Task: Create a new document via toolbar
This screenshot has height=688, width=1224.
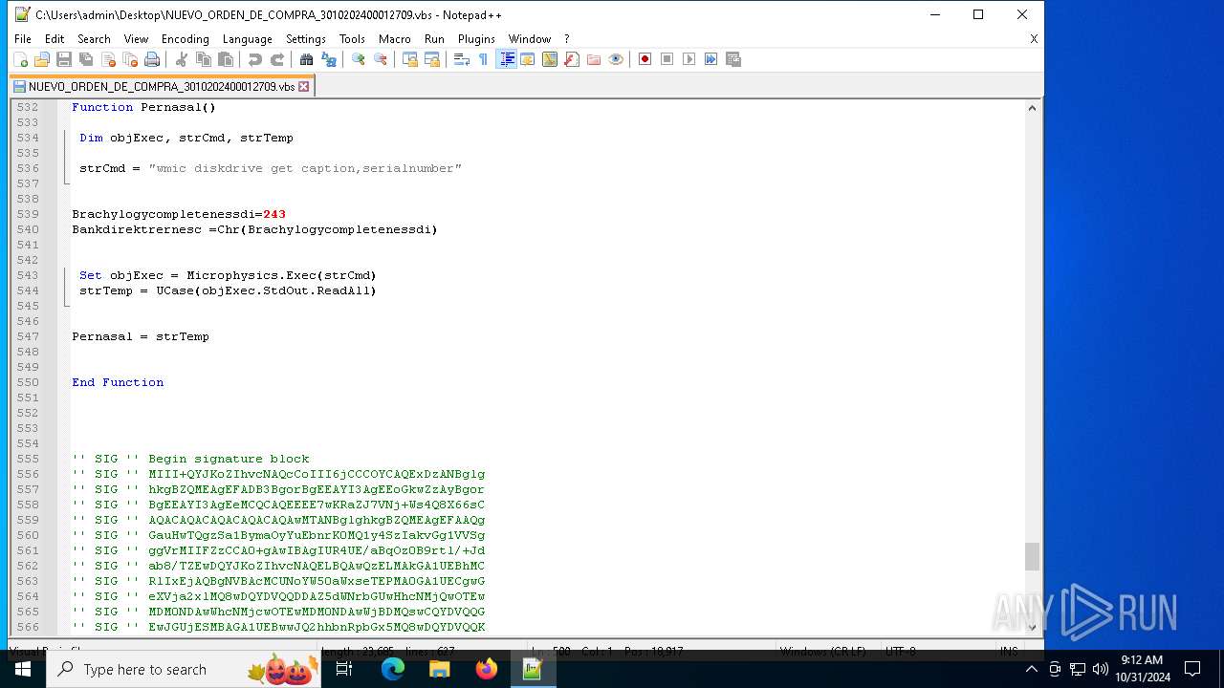Action: click(x=20, y=59)
